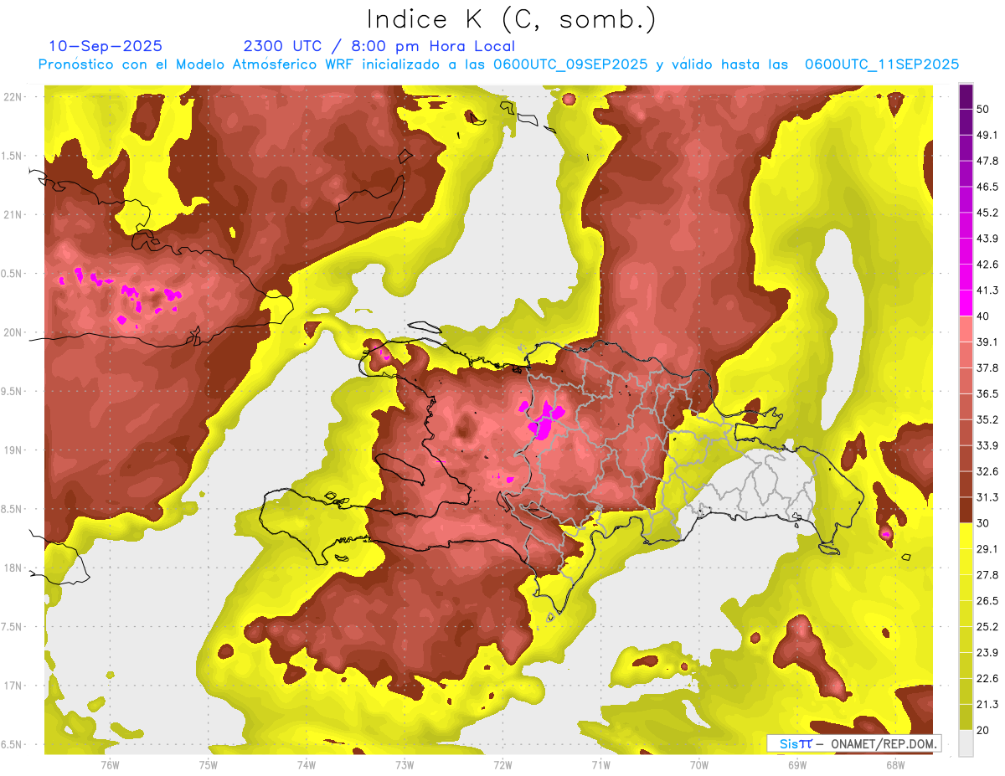The image size is (1005, 776).
Task: Click the "26.5" colorbar label
Action: tap(987, 601)
